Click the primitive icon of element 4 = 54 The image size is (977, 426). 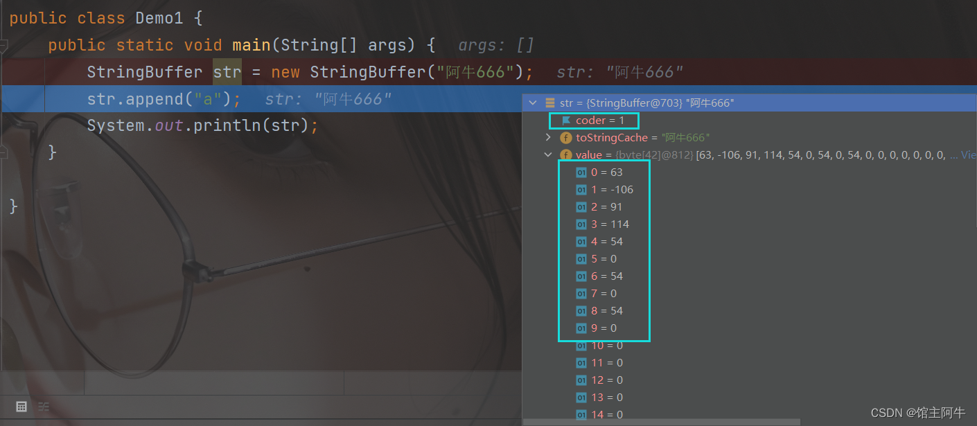[581, 242]
